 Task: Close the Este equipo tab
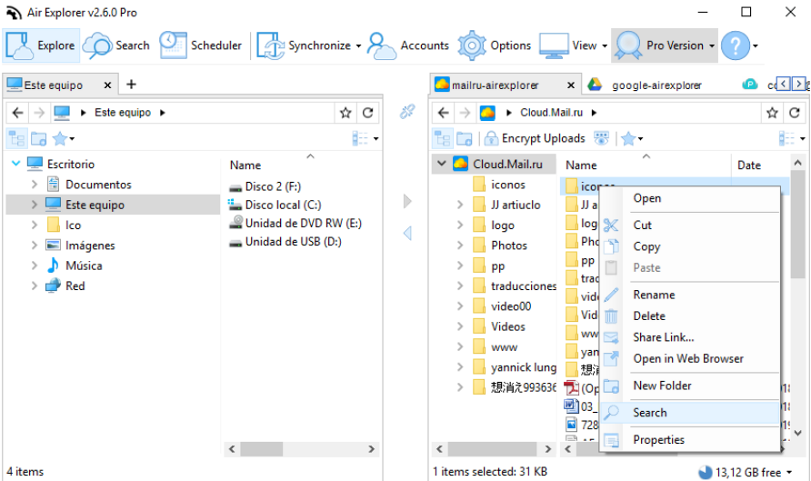tap(107, 85)
